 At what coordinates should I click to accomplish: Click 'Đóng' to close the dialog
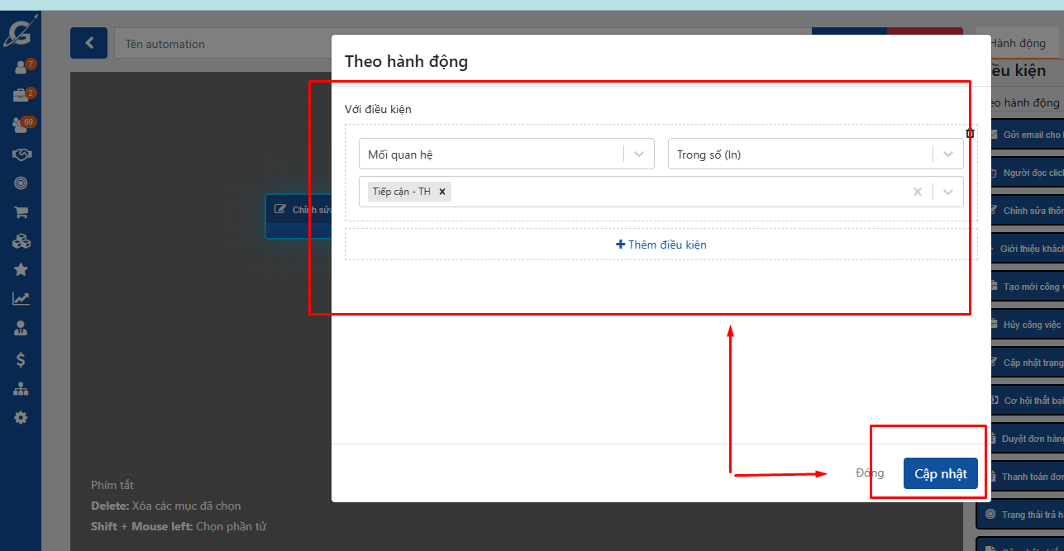coord(870,473)
